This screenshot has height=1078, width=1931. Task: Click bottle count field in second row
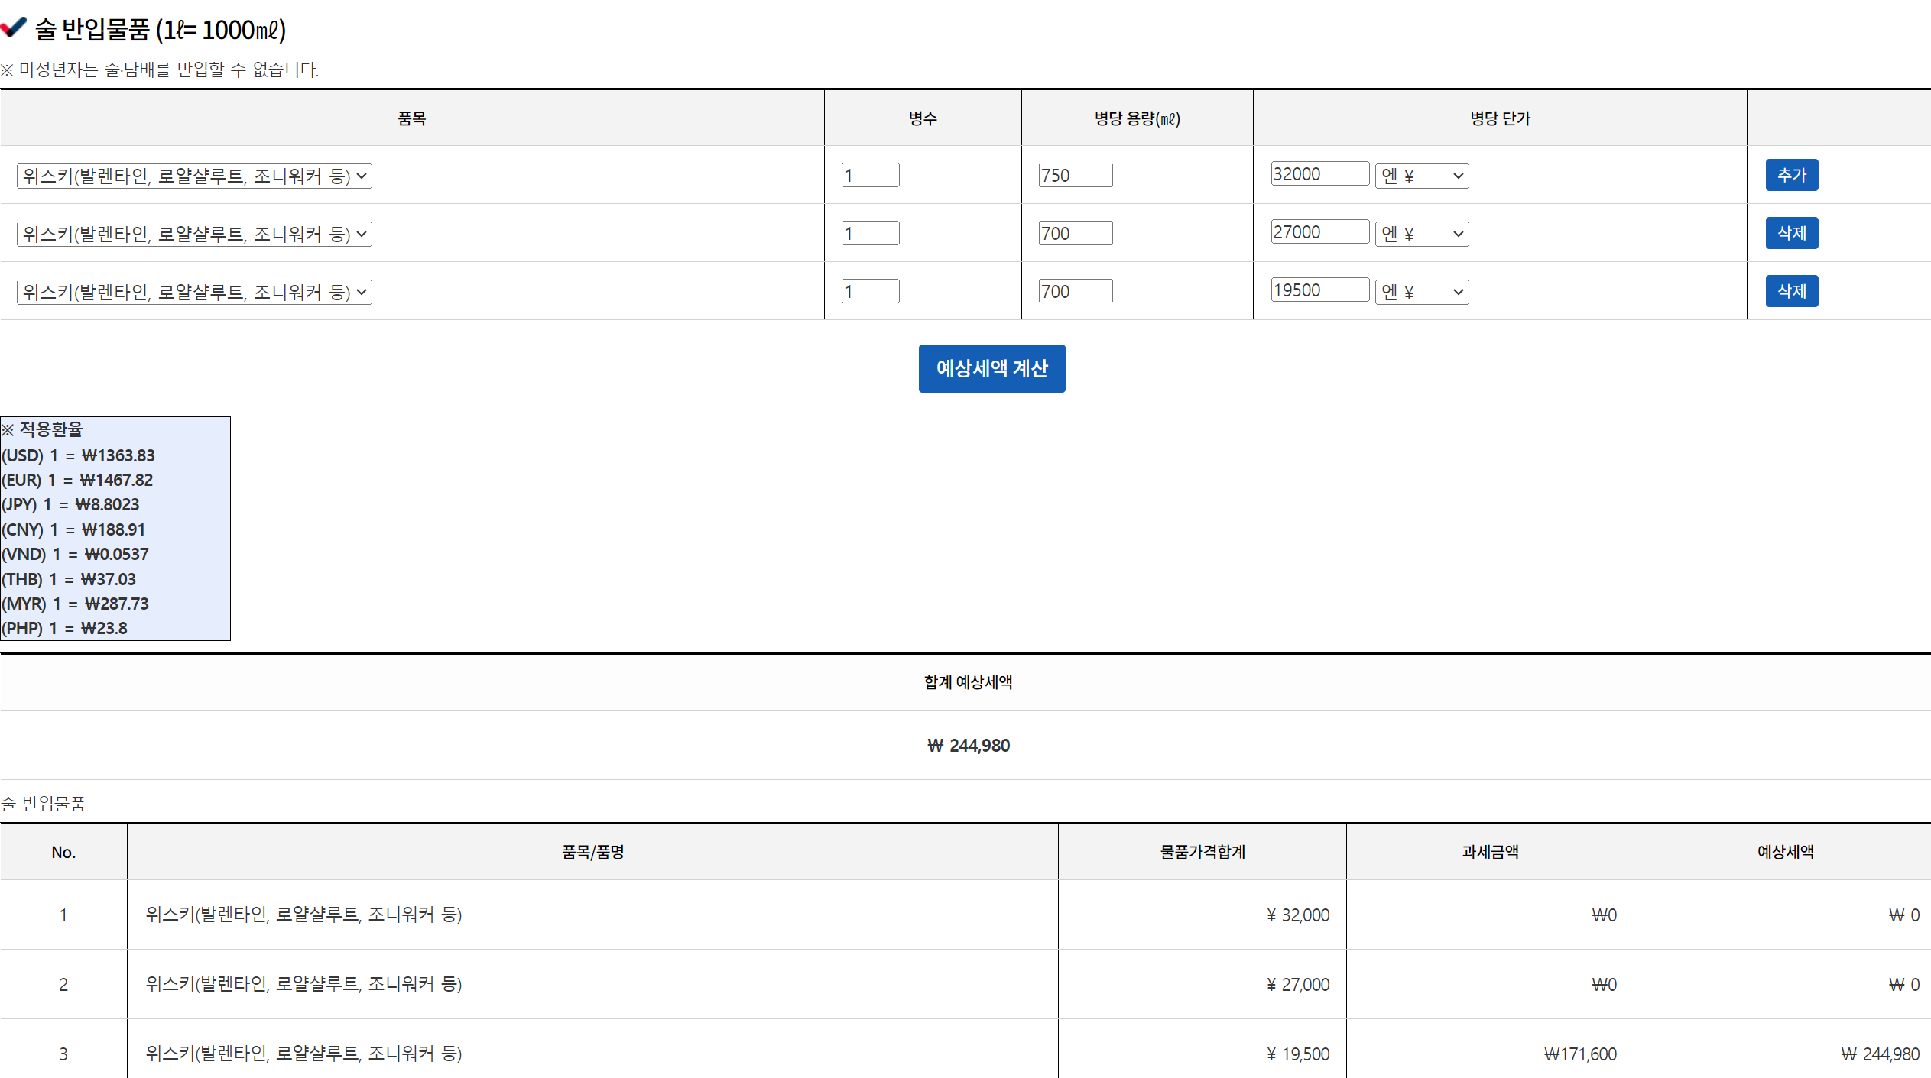pyautogui.click(x=870, y=233)
